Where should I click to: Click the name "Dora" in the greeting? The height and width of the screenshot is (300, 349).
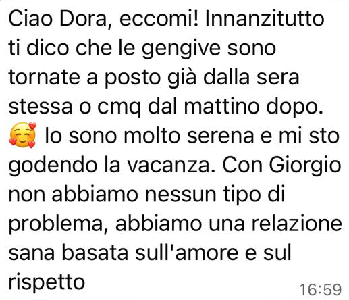[x=83, y=19]
